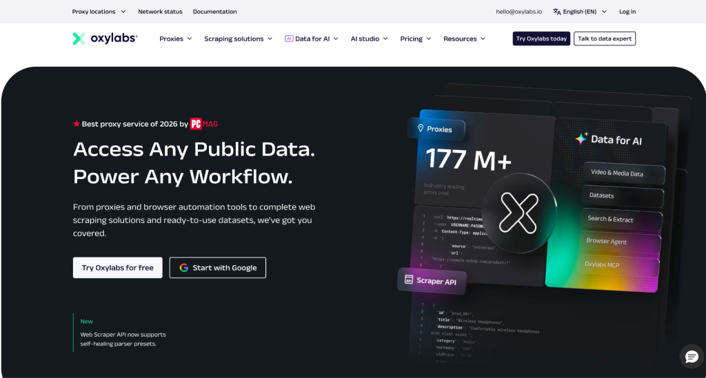Click the Google G logo icon
706x378 pixels.
point(183,267)
